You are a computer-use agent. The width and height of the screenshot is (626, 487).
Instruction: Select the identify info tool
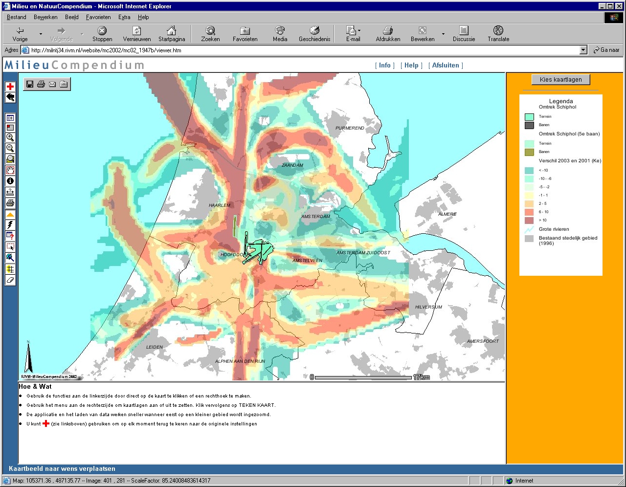tap(10, 181)
